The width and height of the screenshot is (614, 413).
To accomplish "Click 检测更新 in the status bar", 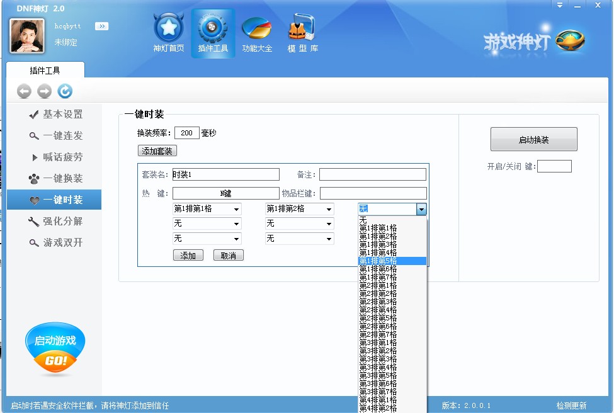I will [x=571, y=405].
